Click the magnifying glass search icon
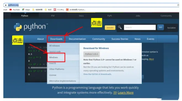182x101 pixels. point(120,27)
